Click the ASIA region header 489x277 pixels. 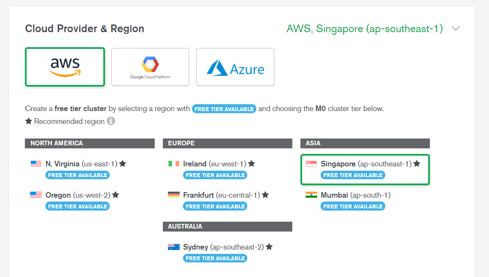(365, 144)
